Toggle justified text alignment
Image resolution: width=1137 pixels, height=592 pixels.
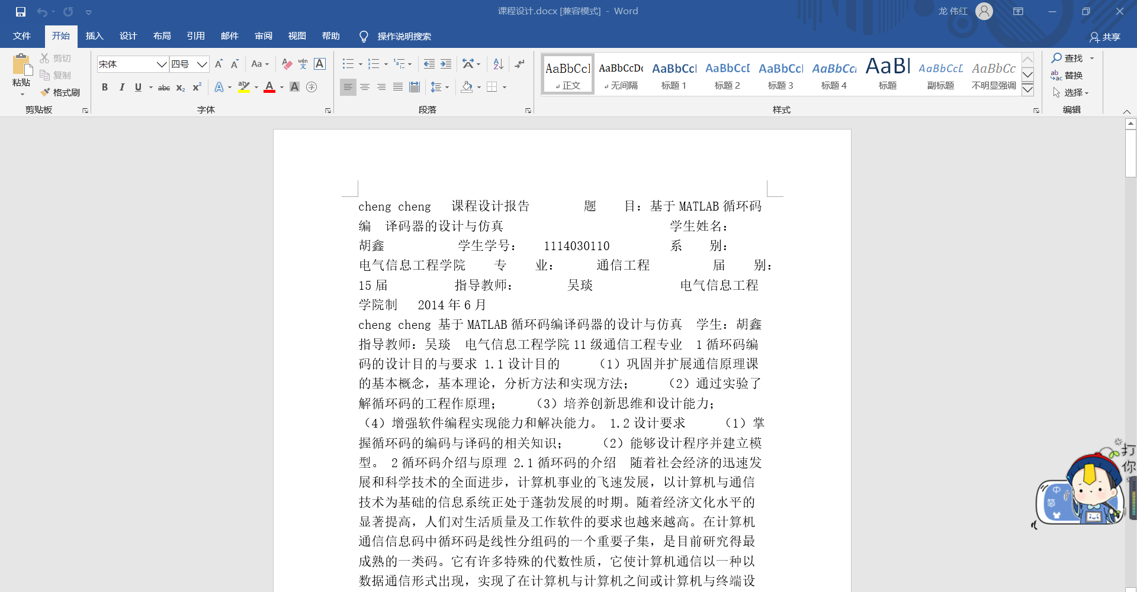point(397,87)
